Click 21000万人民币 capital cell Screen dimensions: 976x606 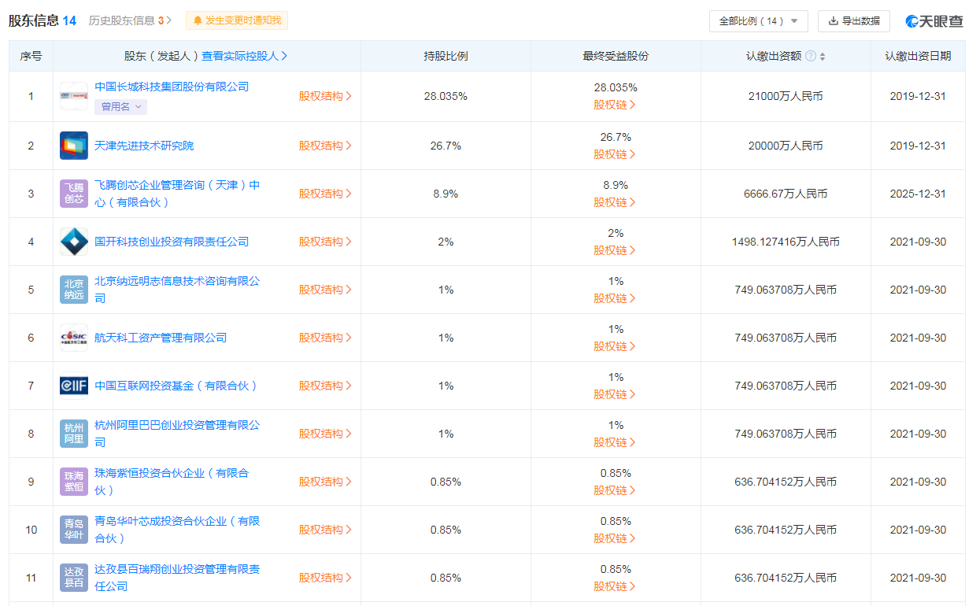coord(786,96)
